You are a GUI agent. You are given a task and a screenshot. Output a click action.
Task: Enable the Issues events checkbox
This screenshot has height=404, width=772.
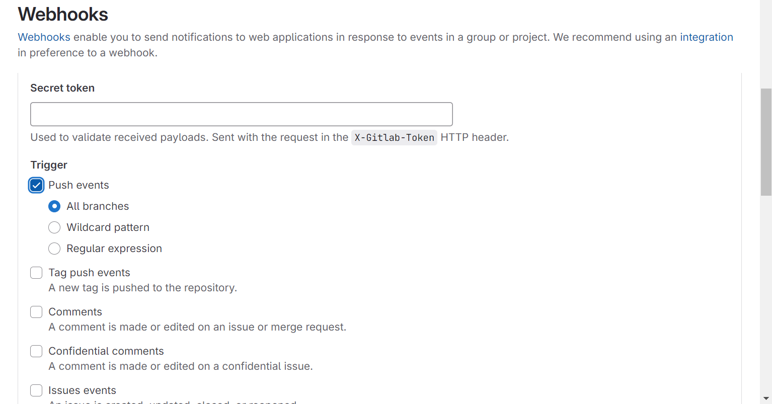point(36,390)
